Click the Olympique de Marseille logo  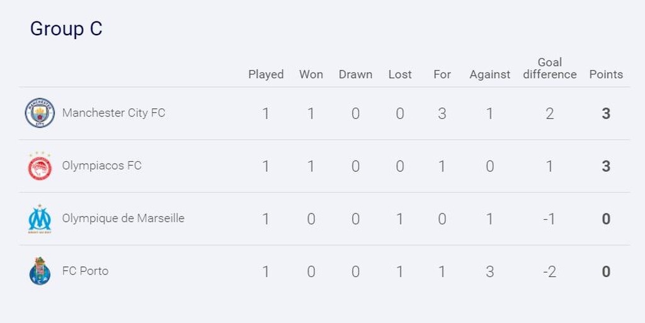click(x=40, y=219)
